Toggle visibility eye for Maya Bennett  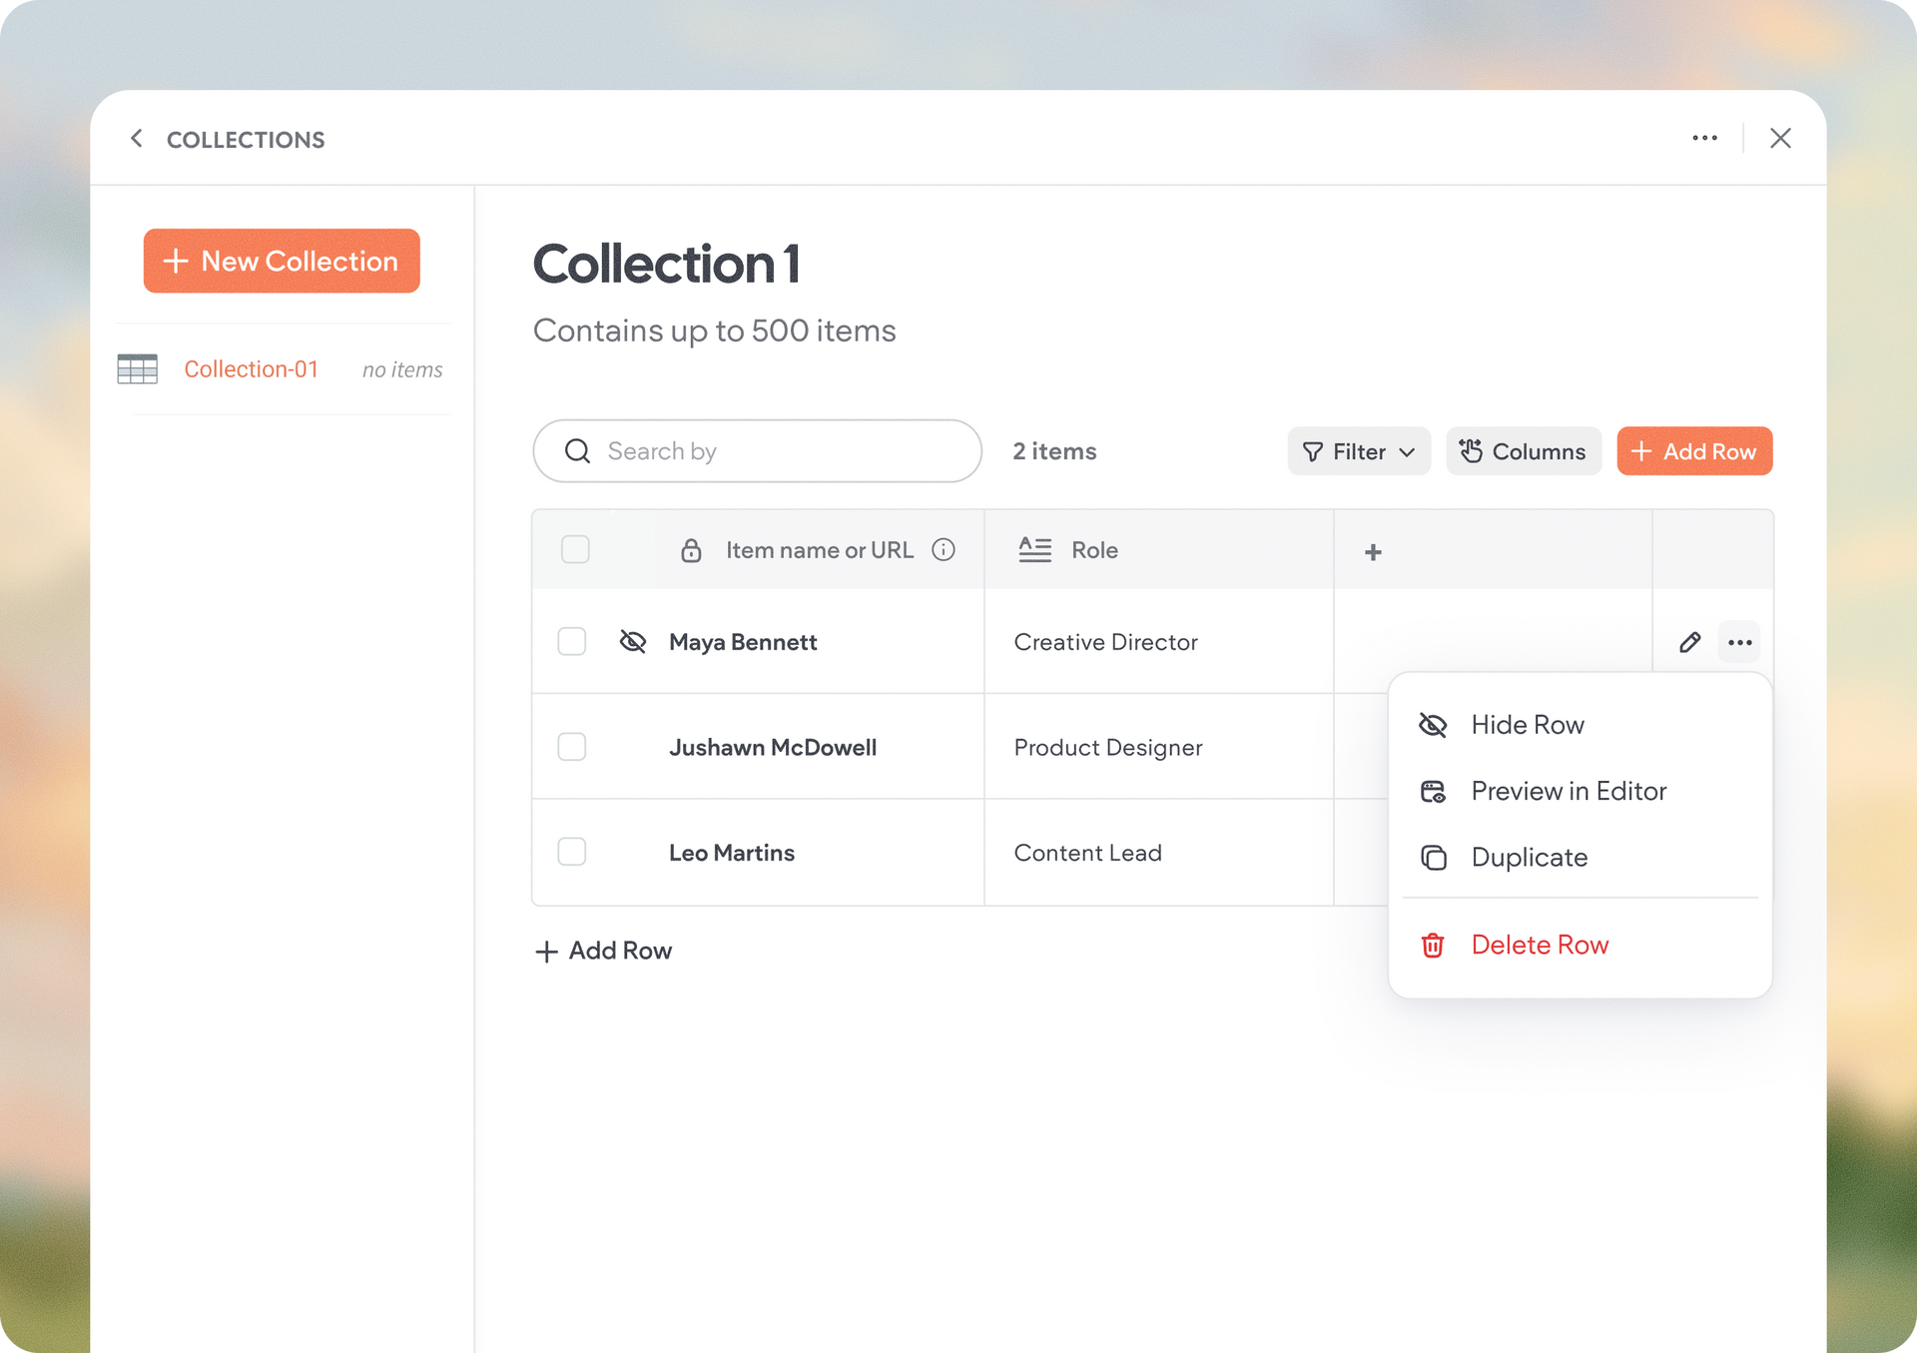tap(633, 641)
